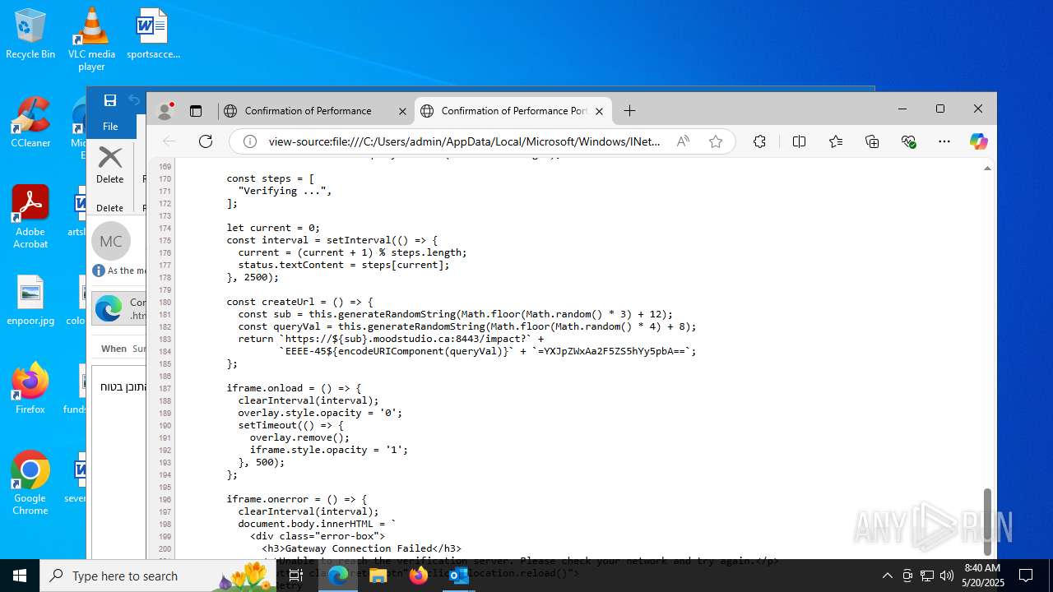The width and height of the screenshot is (1053, 592).
Task: Click the view-source address bar URL
Action: [x=464, y=141]
